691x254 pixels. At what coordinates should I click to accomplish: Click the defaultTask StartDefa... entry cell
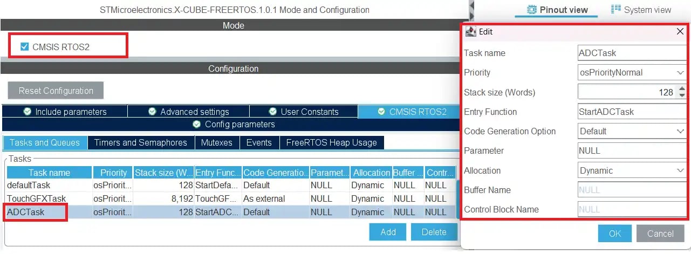click(x=218, y=185)
